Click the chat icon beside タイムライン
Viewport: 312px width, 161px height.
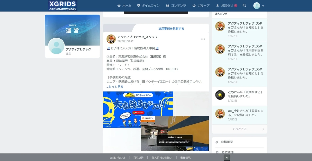(139, 5)
